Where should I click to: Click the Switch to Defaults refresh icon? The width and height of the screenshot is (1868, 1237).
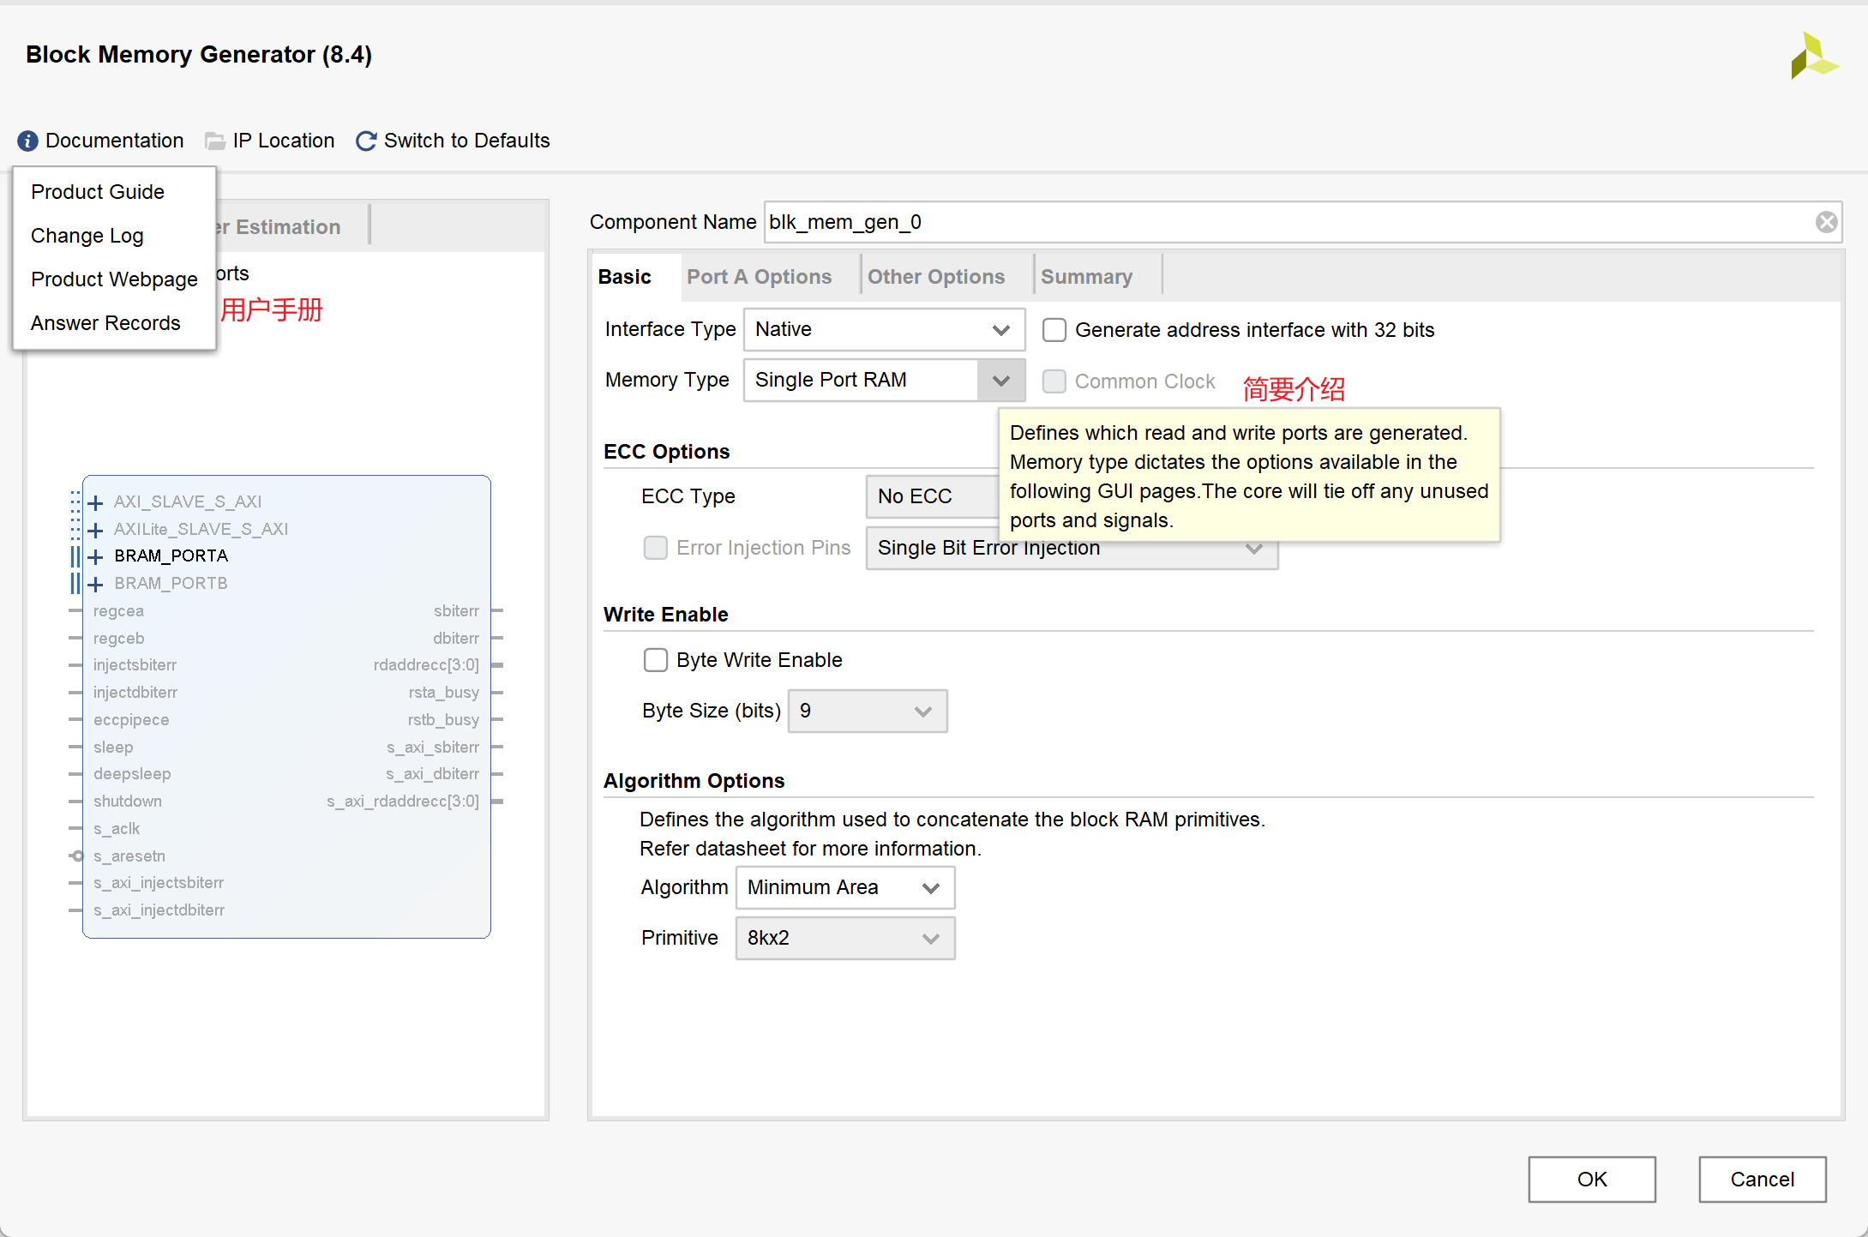pos(366,141)
